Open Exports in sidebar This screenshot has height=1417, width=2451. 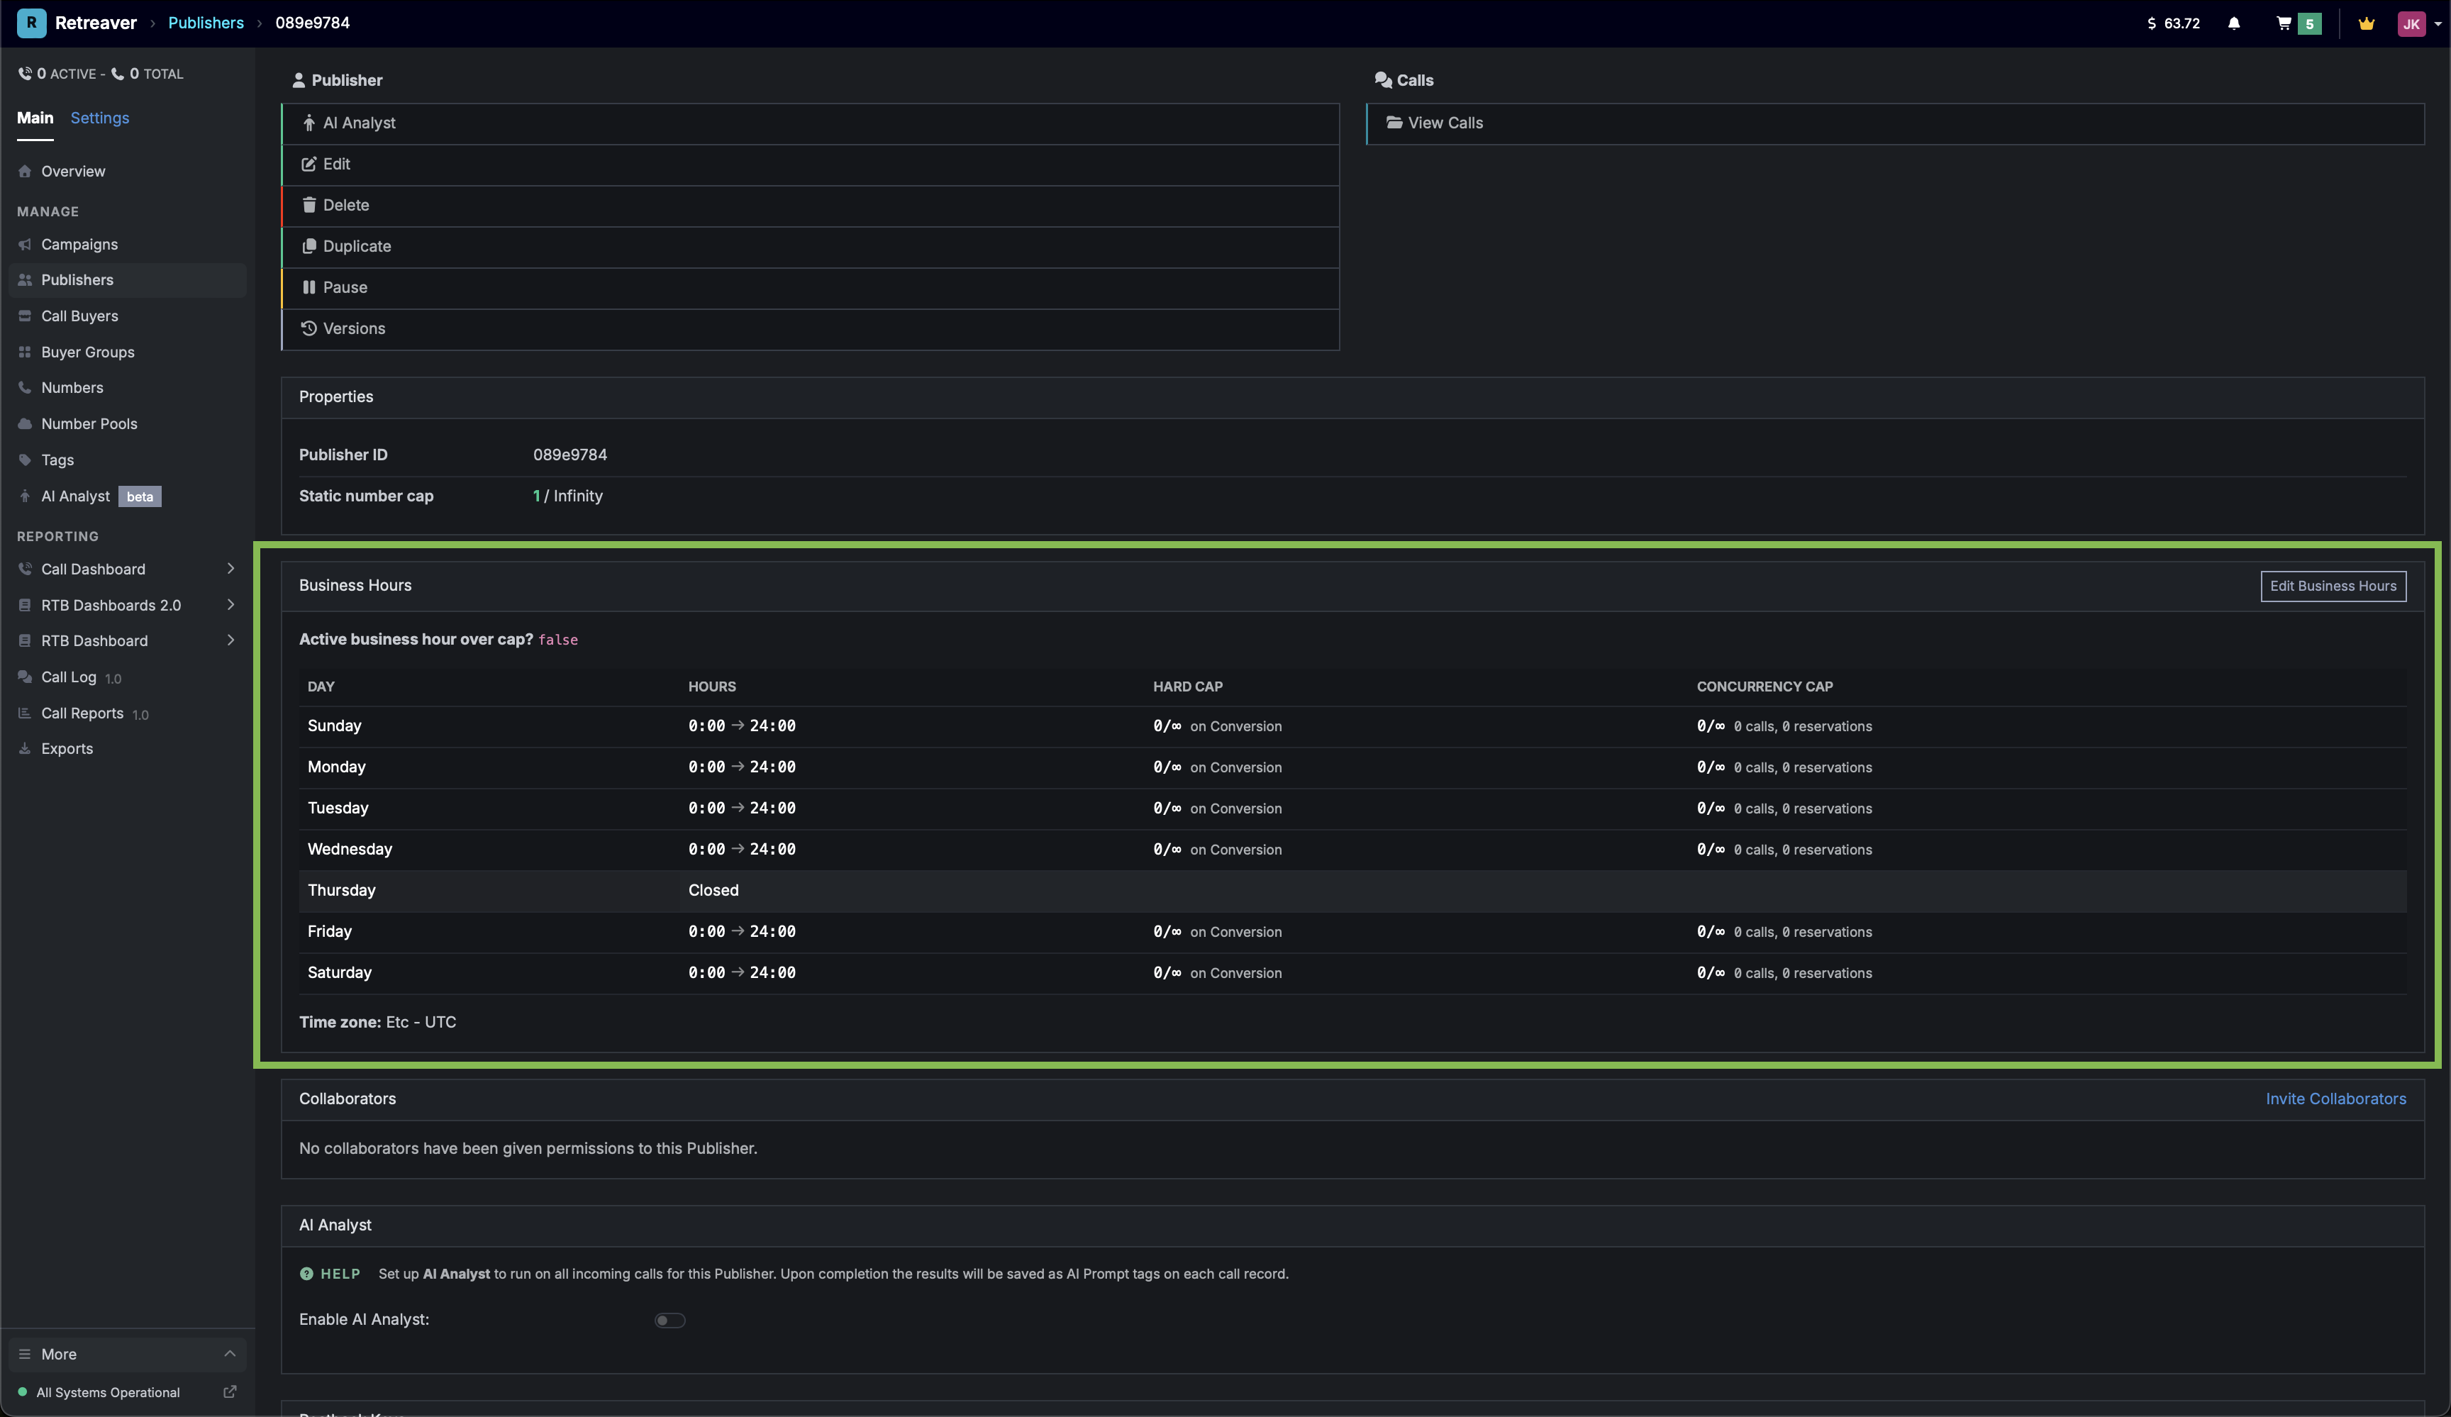tap(128, 749)
